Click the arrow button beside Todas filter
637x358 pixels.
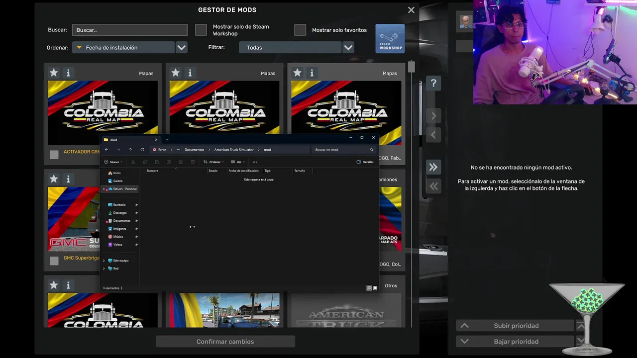(x=348, y=47)
